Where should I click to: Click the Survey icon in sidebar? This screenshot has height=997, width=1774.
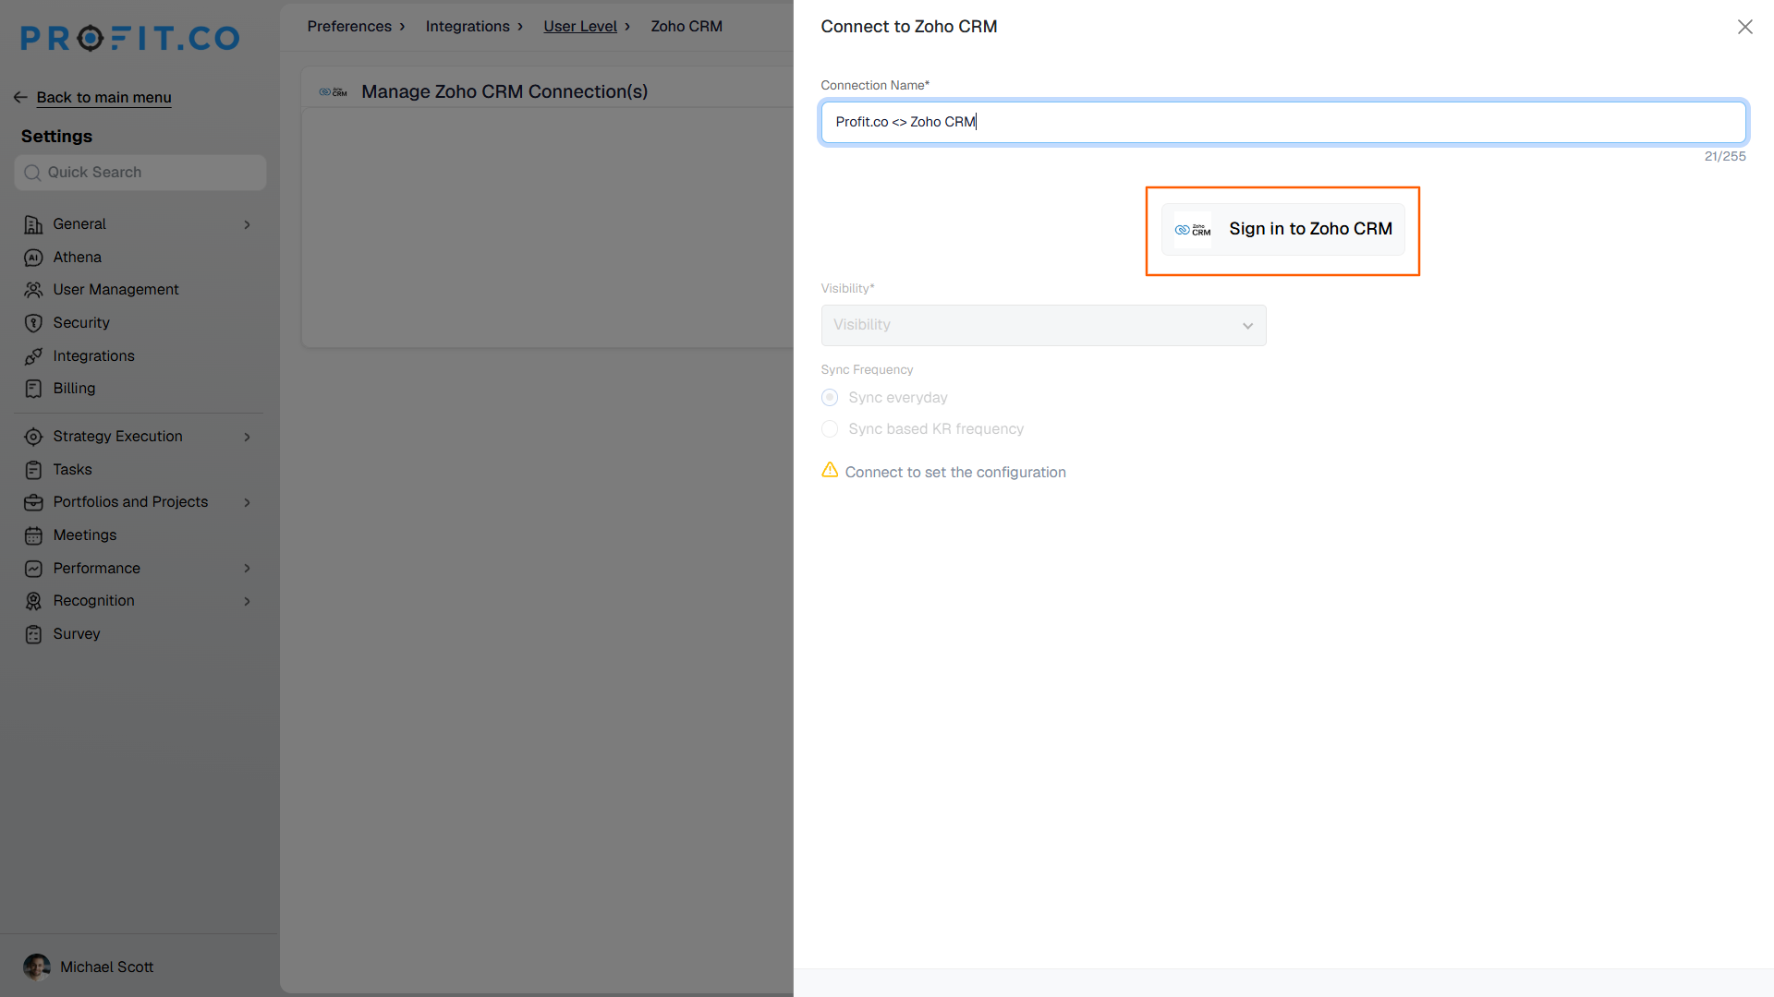[x=33, y=634]
